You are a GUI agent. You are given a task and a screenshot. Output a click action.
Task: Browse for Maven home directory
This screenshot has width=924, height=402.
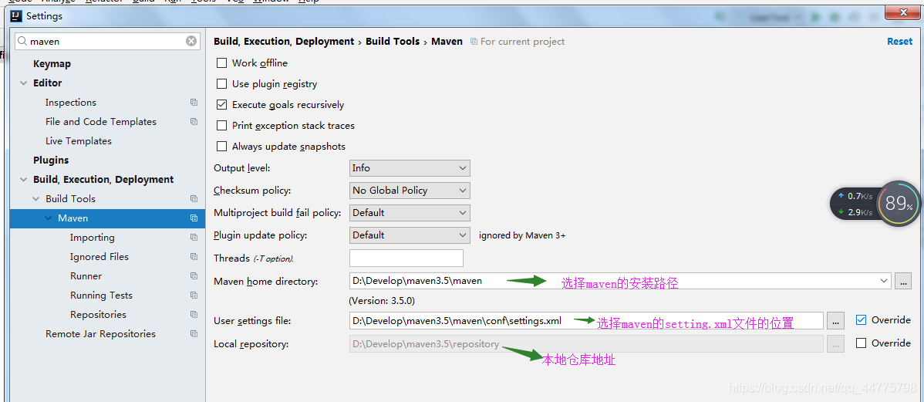(x=902, y=281)
